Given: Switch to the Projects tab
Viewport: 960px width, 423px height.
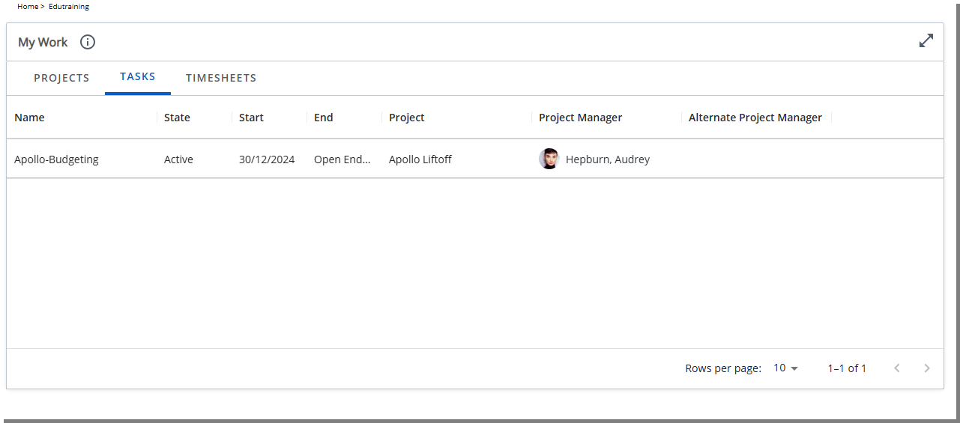Looking at the screenshot, I should (61, 78).
